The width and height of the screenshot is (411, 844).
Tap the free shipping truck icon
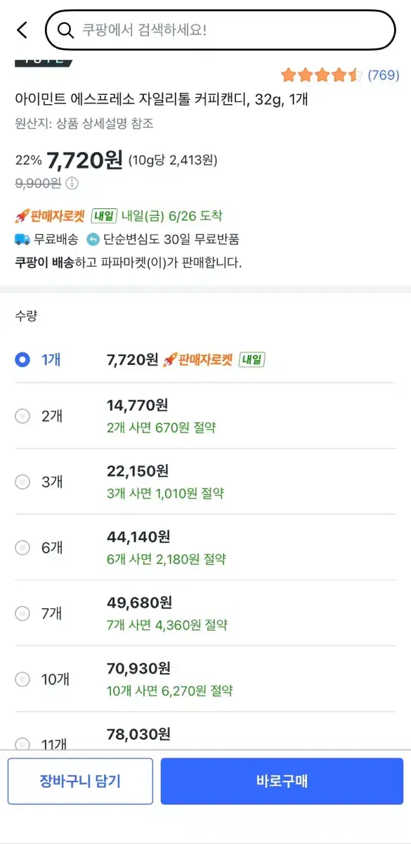tap(22, 239)
